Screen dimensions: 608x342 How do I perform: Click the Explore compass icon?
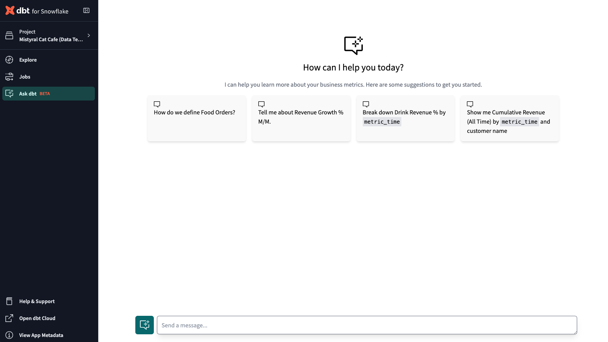click(x=9, y=60)
